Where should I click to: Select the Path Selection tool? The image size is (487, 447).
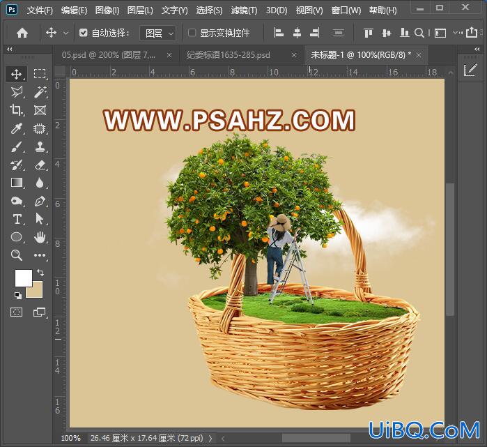coord(40,219)
